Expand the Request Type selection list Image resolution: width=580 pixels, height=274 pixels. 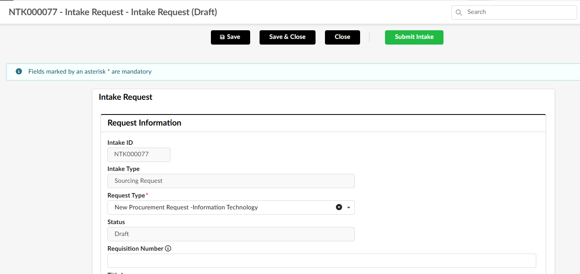point(348,207)
